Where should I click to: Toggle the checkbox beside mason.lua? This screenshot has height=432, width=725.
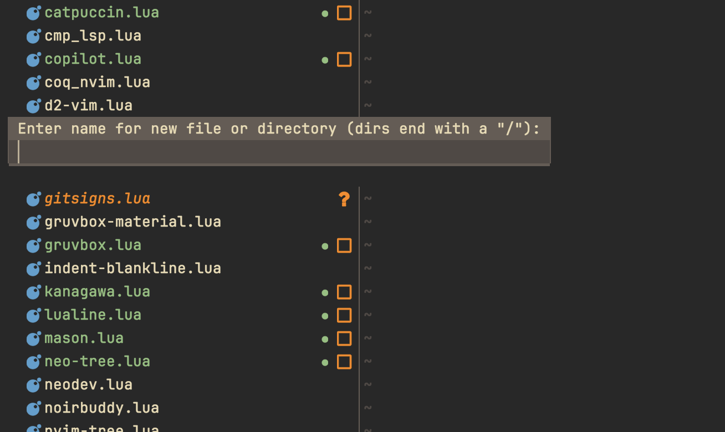[x=344, y=338]
